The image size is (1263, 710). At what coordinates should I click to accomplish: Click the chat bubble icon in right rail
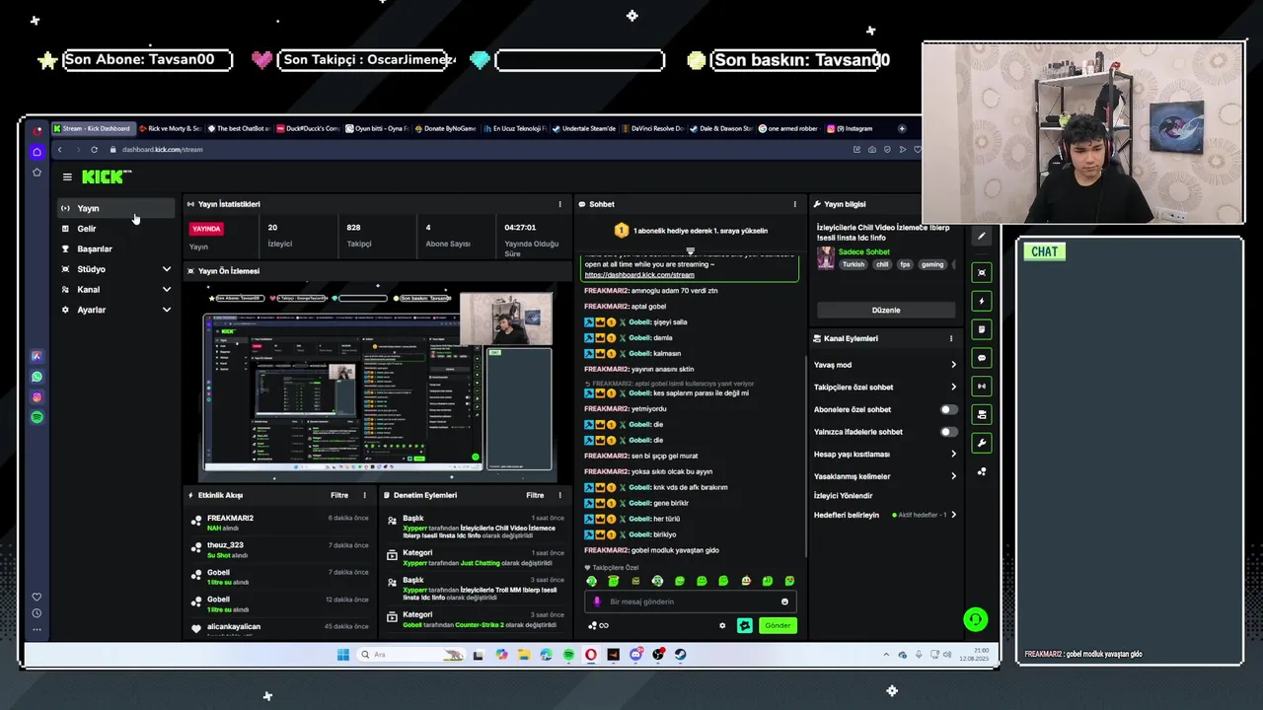tap(981, 358)
